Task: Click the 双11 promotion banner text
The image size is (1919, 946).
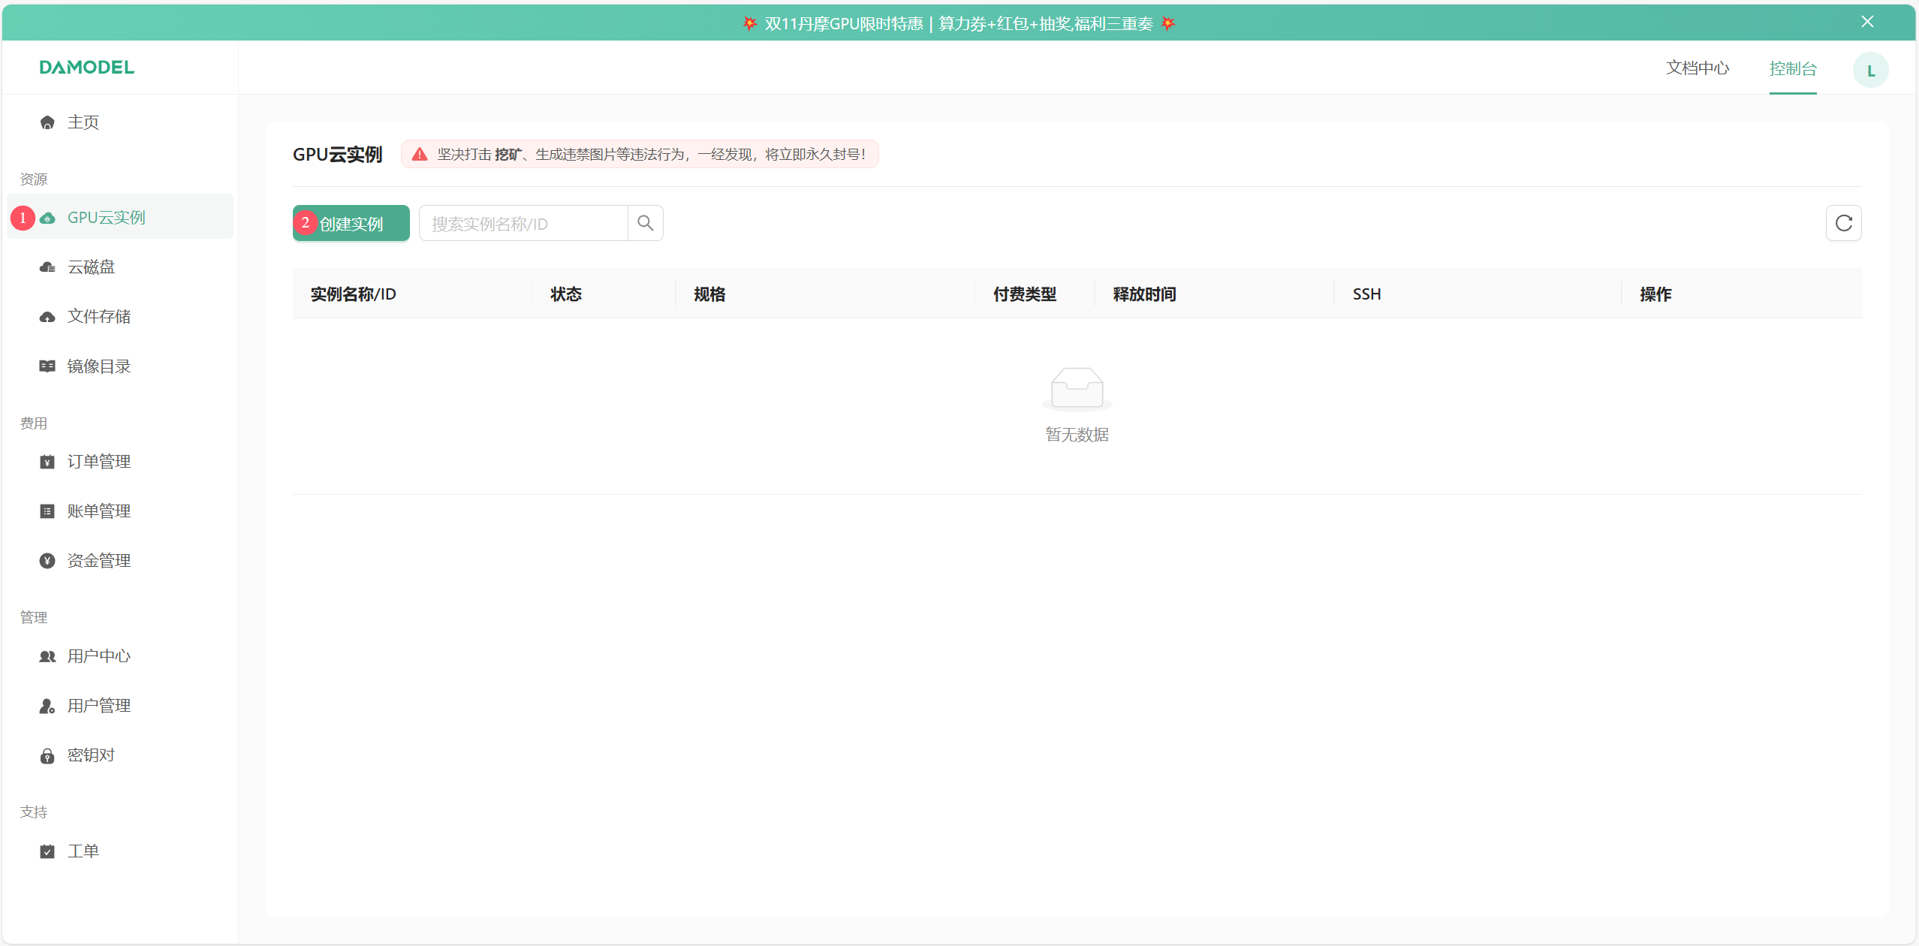Action: click(x=959, y=24)
